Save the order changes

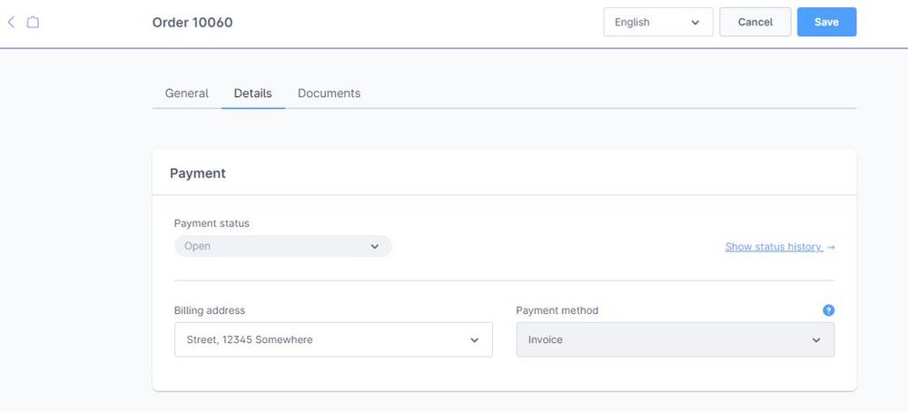click(826, 22)
